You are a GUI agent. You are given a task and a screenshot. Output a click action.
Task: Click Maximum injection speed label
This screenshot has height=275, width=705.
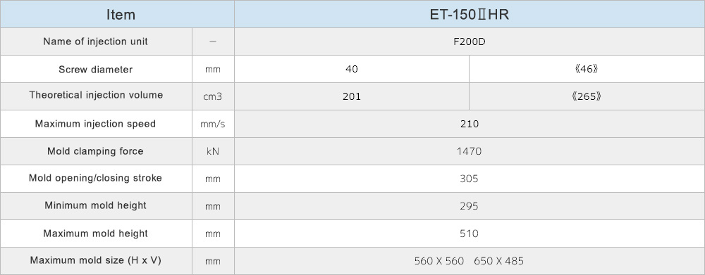pyautogui.click(x=96, y=124)
